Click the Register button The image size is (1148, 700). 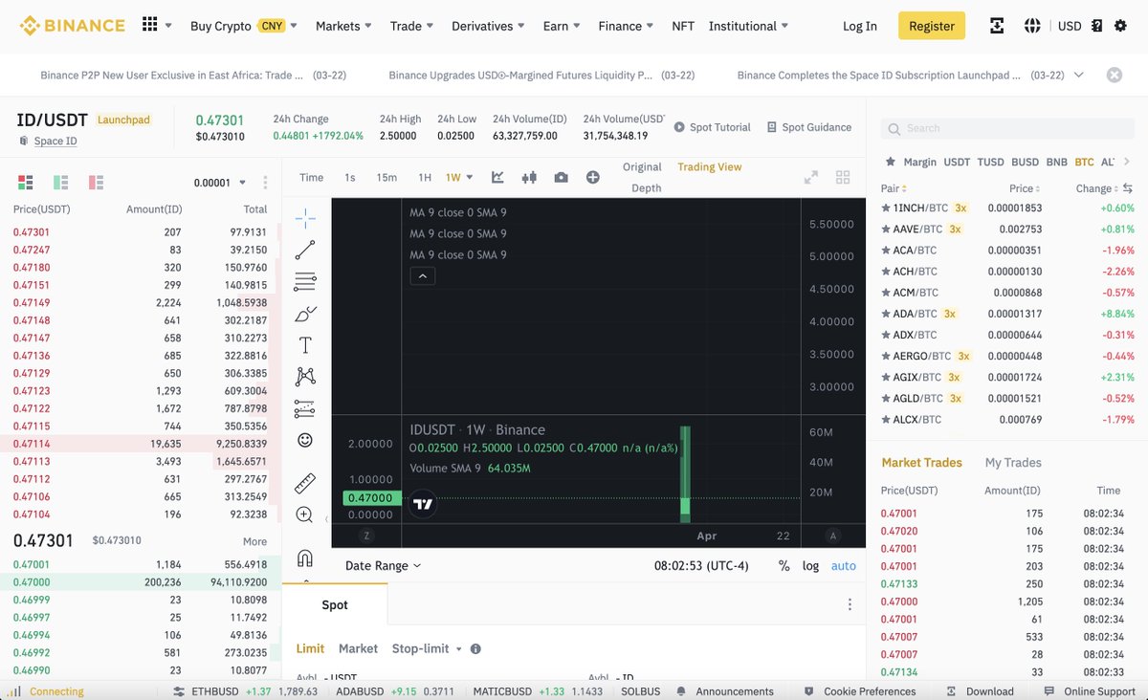(x=930, y=26)
